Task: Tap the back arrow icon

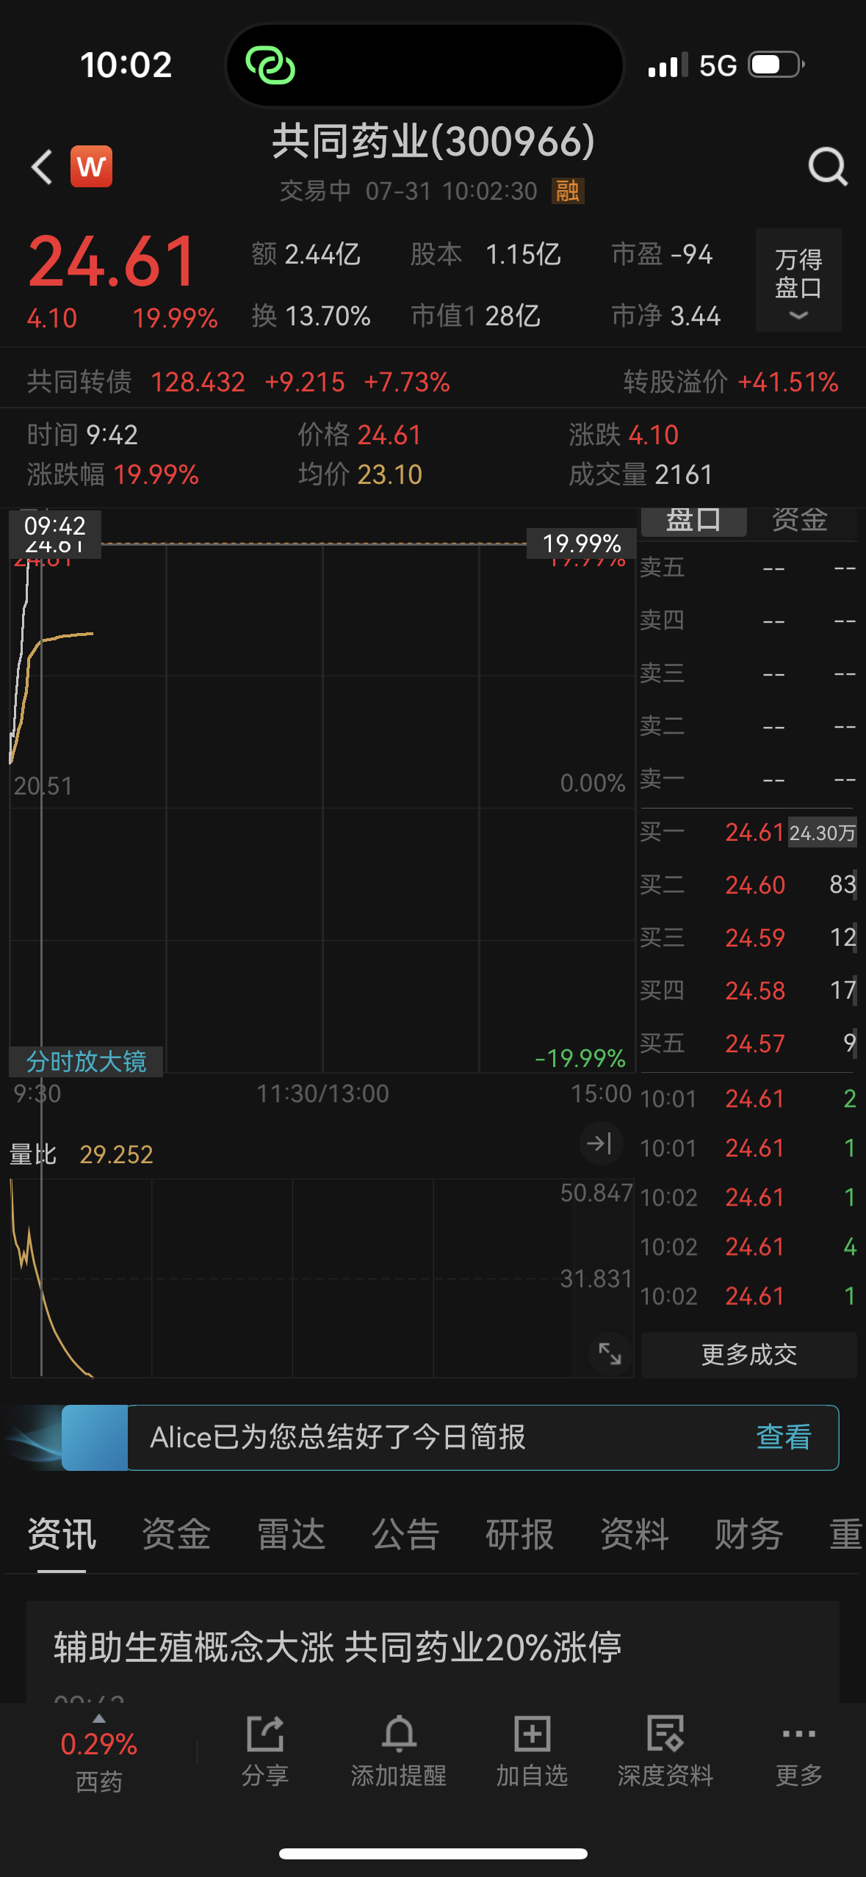Action: pyautogui.click(x=43, y=167)
